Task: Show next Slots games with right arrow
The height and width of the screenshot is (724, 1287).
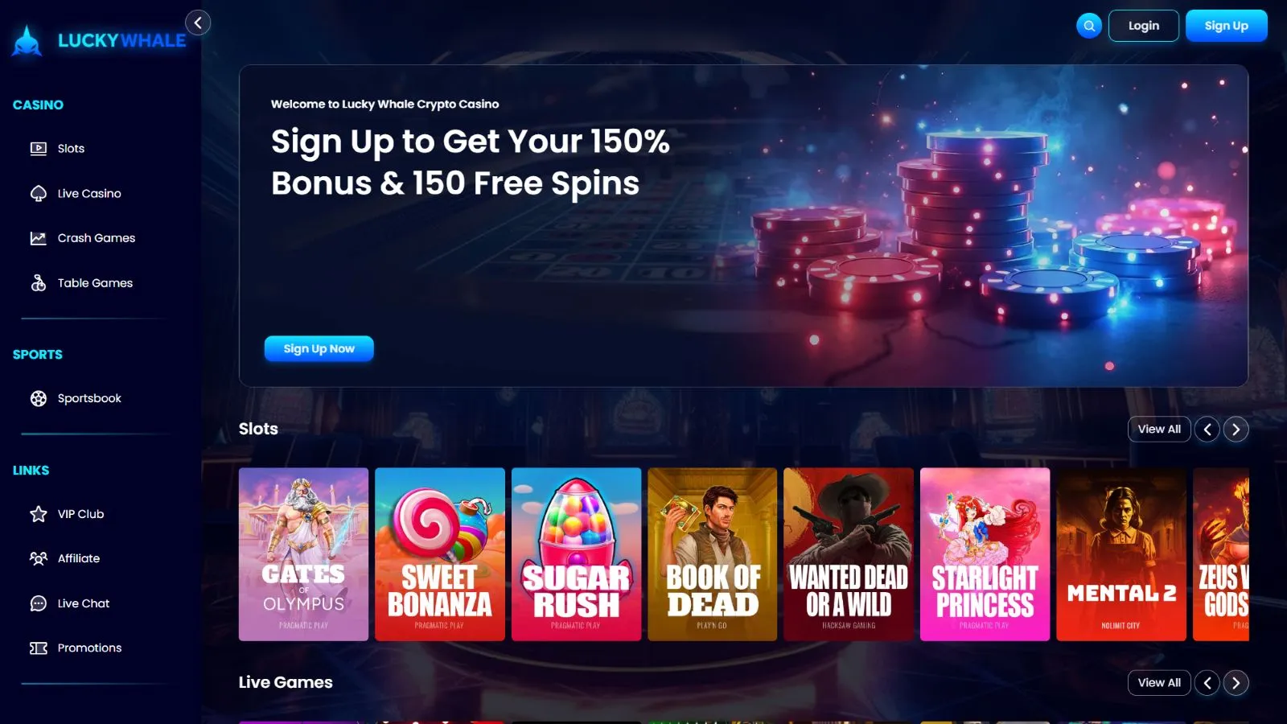Action: [x=1236, y=430]
